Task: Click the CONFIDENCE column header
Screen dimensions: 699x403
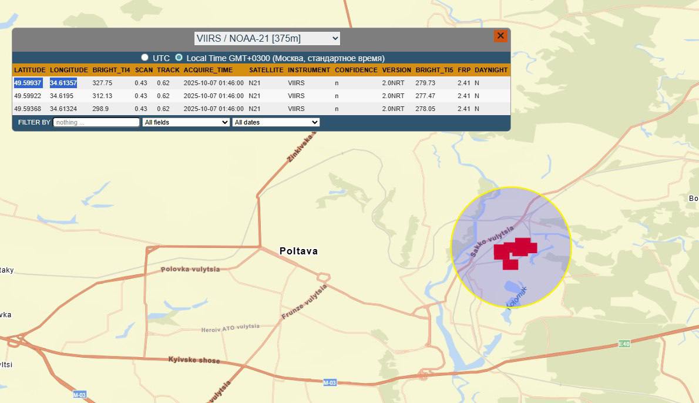Action: pos(356,70)
